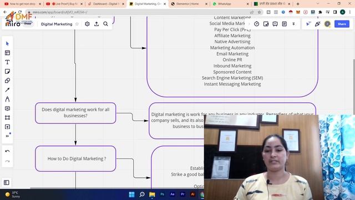The image size is (355, 200).
Task: Open Premiere Pro from taskbar
Action: click(x=182, y=194)
